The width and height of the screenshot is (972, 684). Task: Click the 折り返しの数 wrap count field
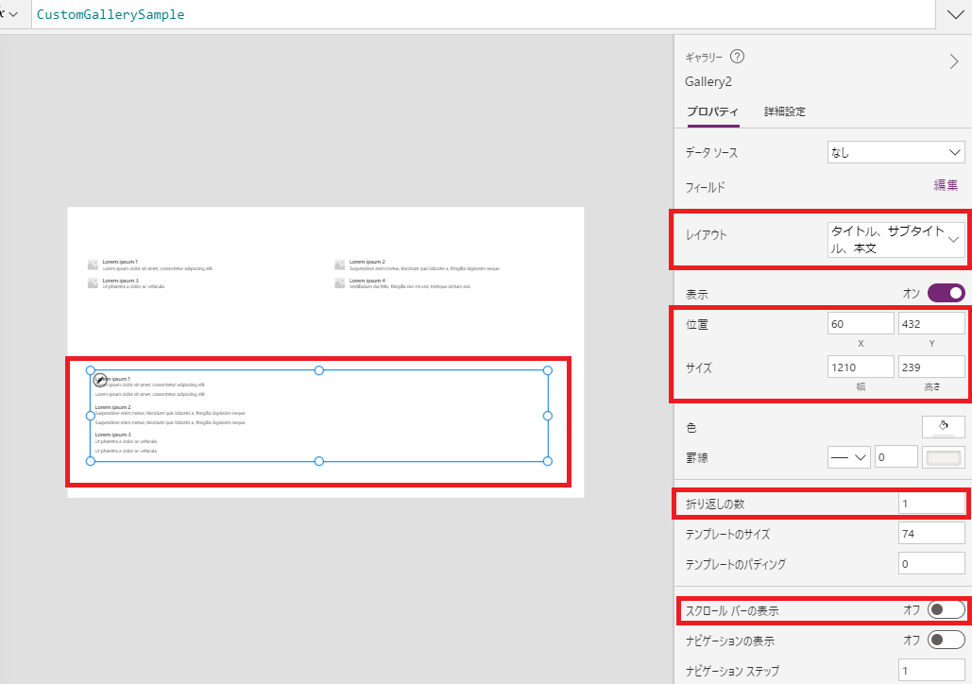point(931,504)
